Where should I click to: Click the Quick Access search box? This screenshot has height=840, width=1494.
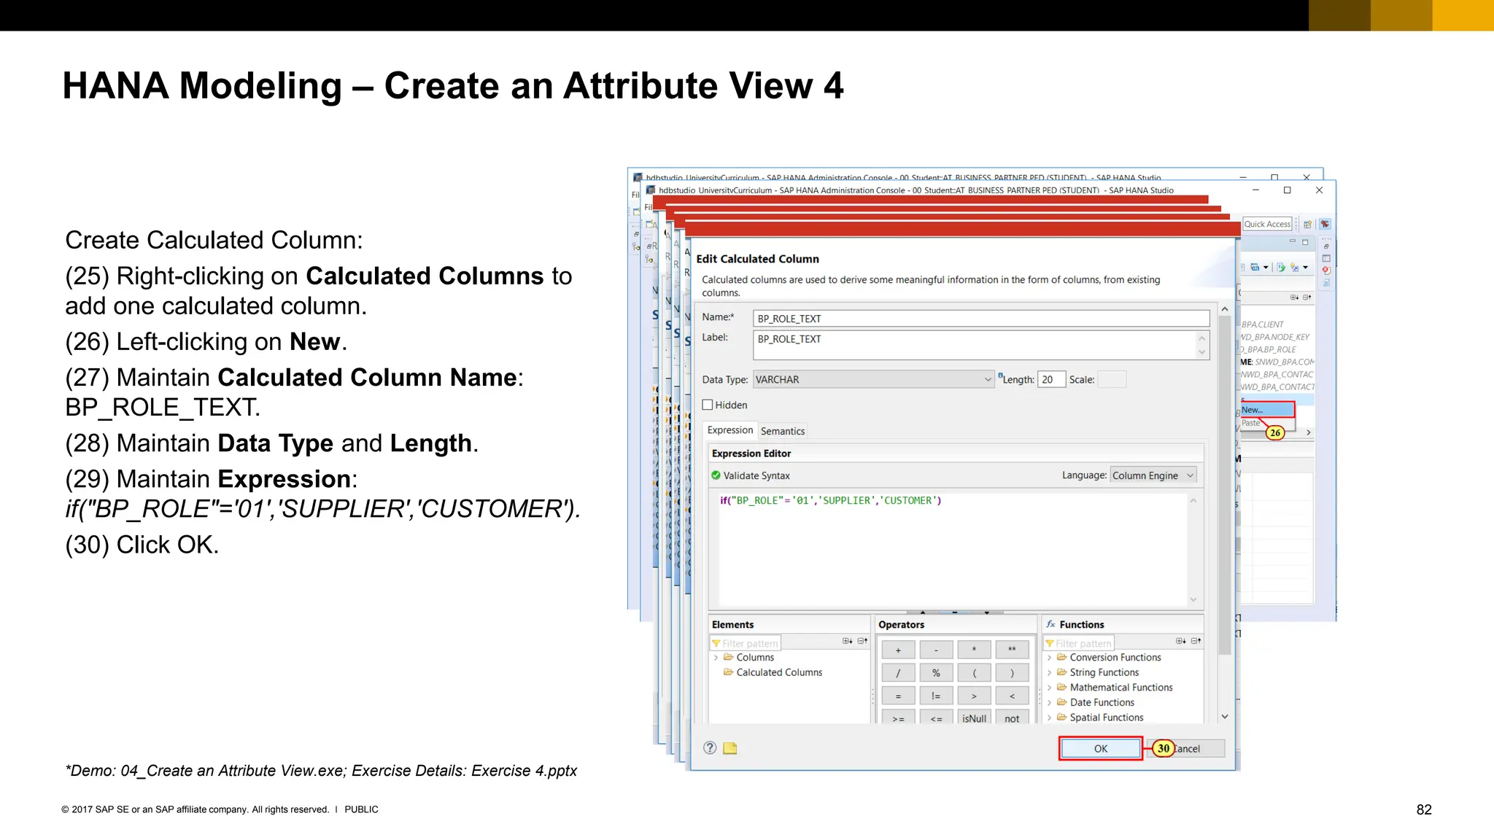point(1267,224)
